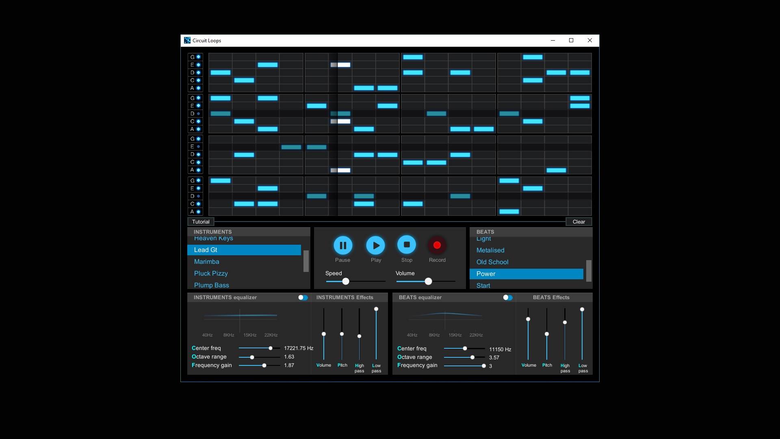Switch to the BEATS panel header
Viewport: 780px width, 439px height.
click(486, 232)
